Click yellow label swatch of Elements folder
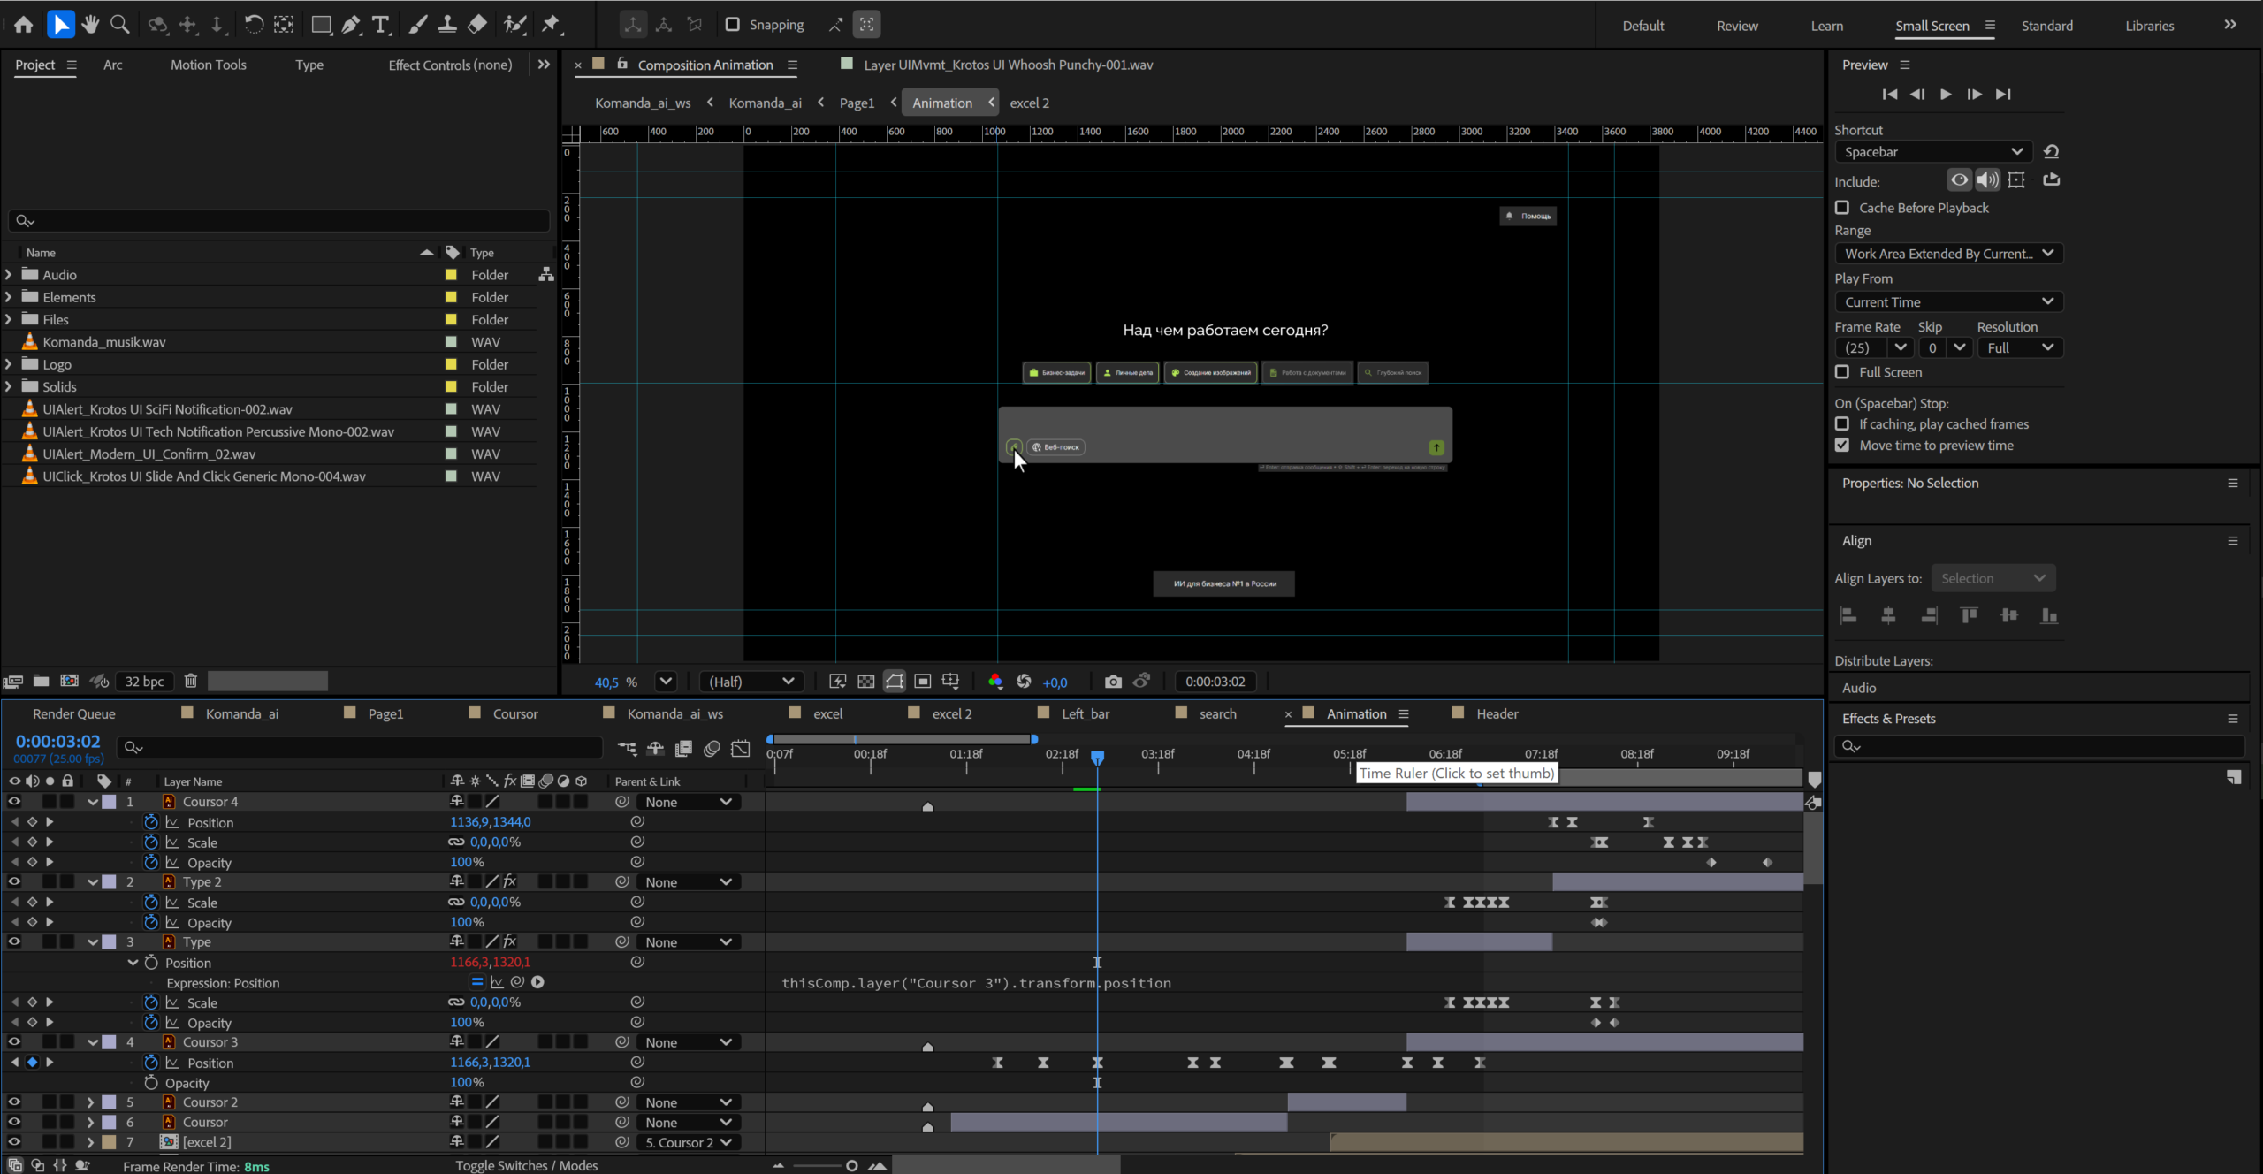The height and width of the screenshot is (1174, 2263). (451, 297)
